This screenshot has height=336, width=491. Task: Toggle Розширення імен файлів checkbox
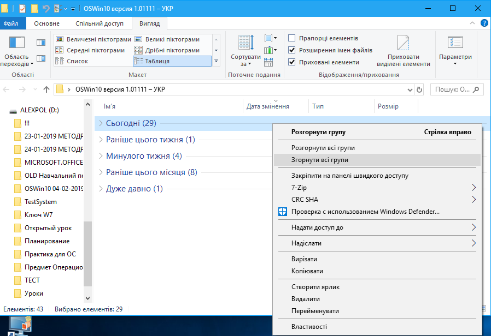click(x=291, y=50)
